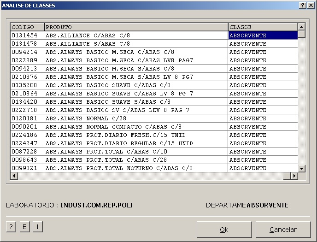
Task: Click the INDUST.COM.REP.POLI laboratory value
Action: (96, 205)
